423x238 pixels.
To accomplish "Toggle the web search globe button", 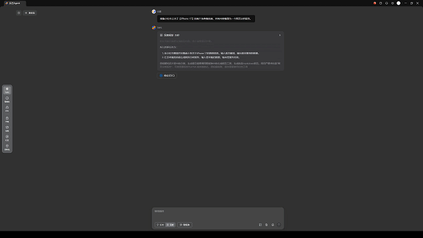I will pyautogui.click(x=185, y=225).
